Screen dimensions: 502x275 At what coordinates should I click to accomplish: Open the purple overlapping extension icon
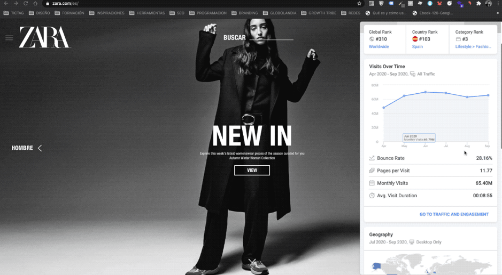coord(460,4)
